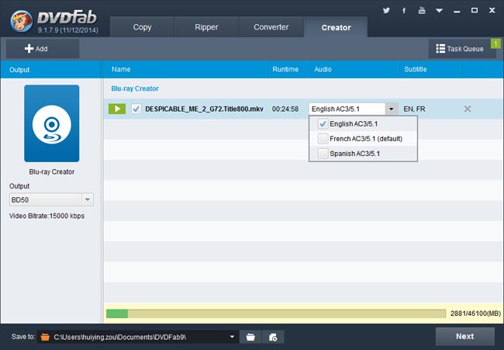Viewport: 504px width, 350px height.
Task: Click the disc capacity progress bar
Action: pos(276,314)
